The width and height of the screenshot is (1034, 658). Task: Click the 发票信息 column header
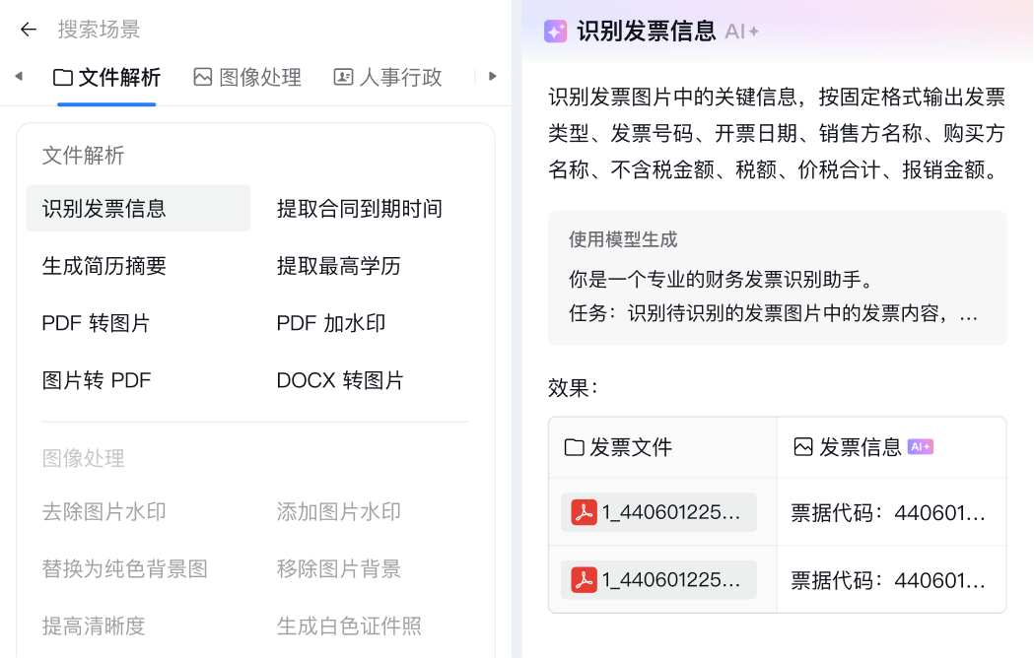[891, 447]
